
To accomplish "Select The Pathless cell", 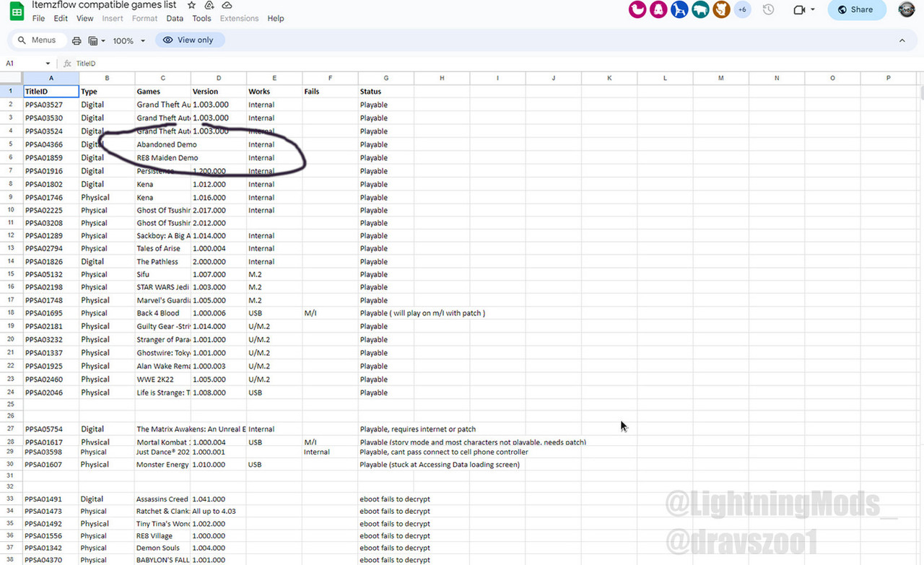I will click(163, 261).
